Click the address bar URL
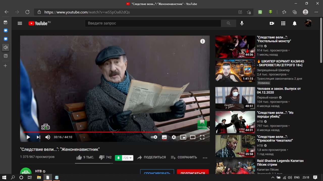This screenshot has width=323, height=181. coord(87,12)
